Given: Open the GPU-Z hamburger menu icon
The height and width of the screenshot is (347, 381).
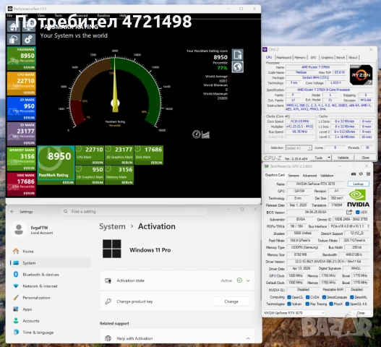Looking at the screenshot, I should pos(369,174).
